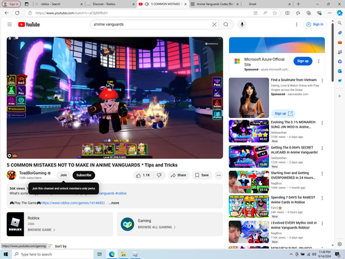The image size is (345, 259).
Task: Click Sign up on Microsoft Azure ad
Action: (x=303, y=61)
